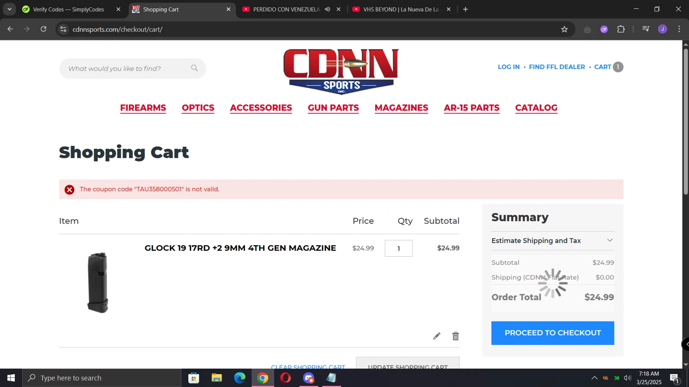Screen dimensions: 689x387
Task: Open the media control icon in toolbar
Action: point(646,29)
